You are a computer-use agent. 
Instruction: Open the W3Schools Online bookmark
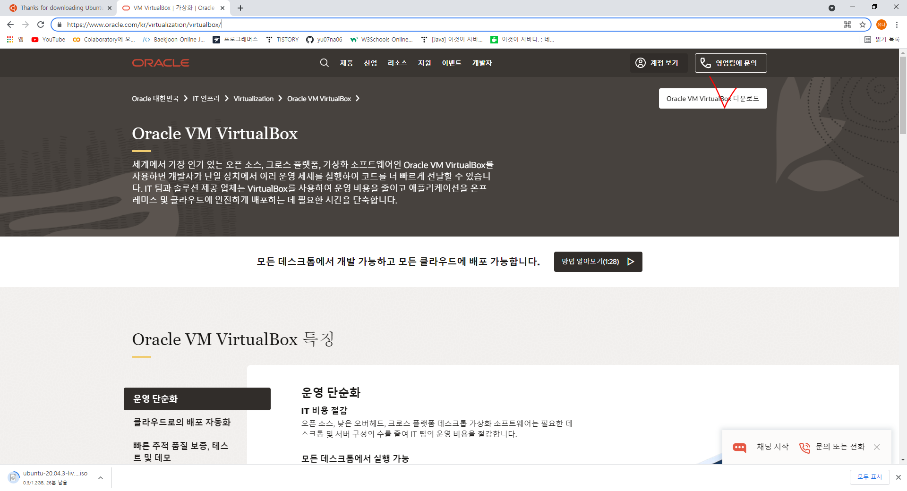[381, 40]
